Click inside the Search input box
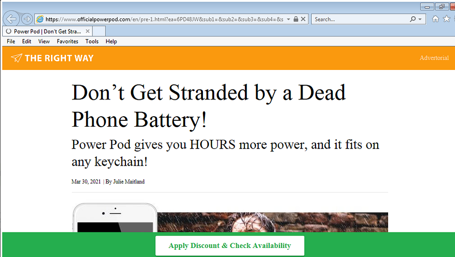Image resolution: width=455 pixels, height=257 pixels. pyautogui.click(x=359, y=19)
